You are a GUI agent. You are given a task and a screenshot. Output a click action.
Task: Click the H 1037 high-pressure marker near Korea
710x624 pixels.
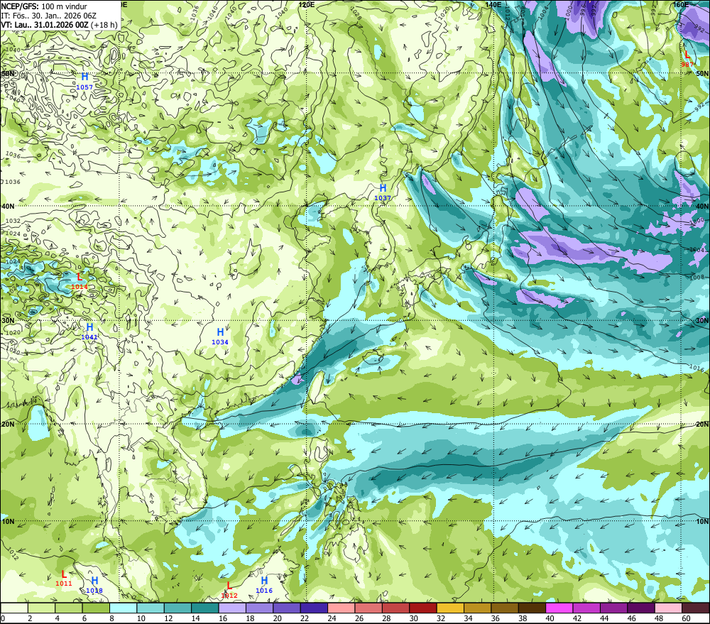383,192
